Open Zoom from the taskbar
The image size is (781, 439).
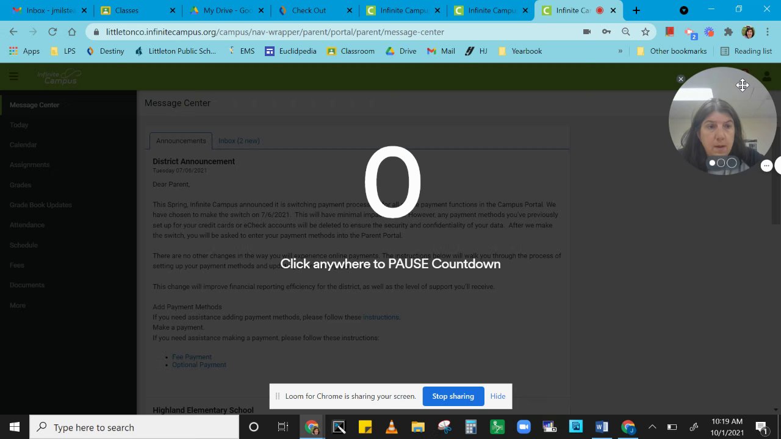pos(524,427)
